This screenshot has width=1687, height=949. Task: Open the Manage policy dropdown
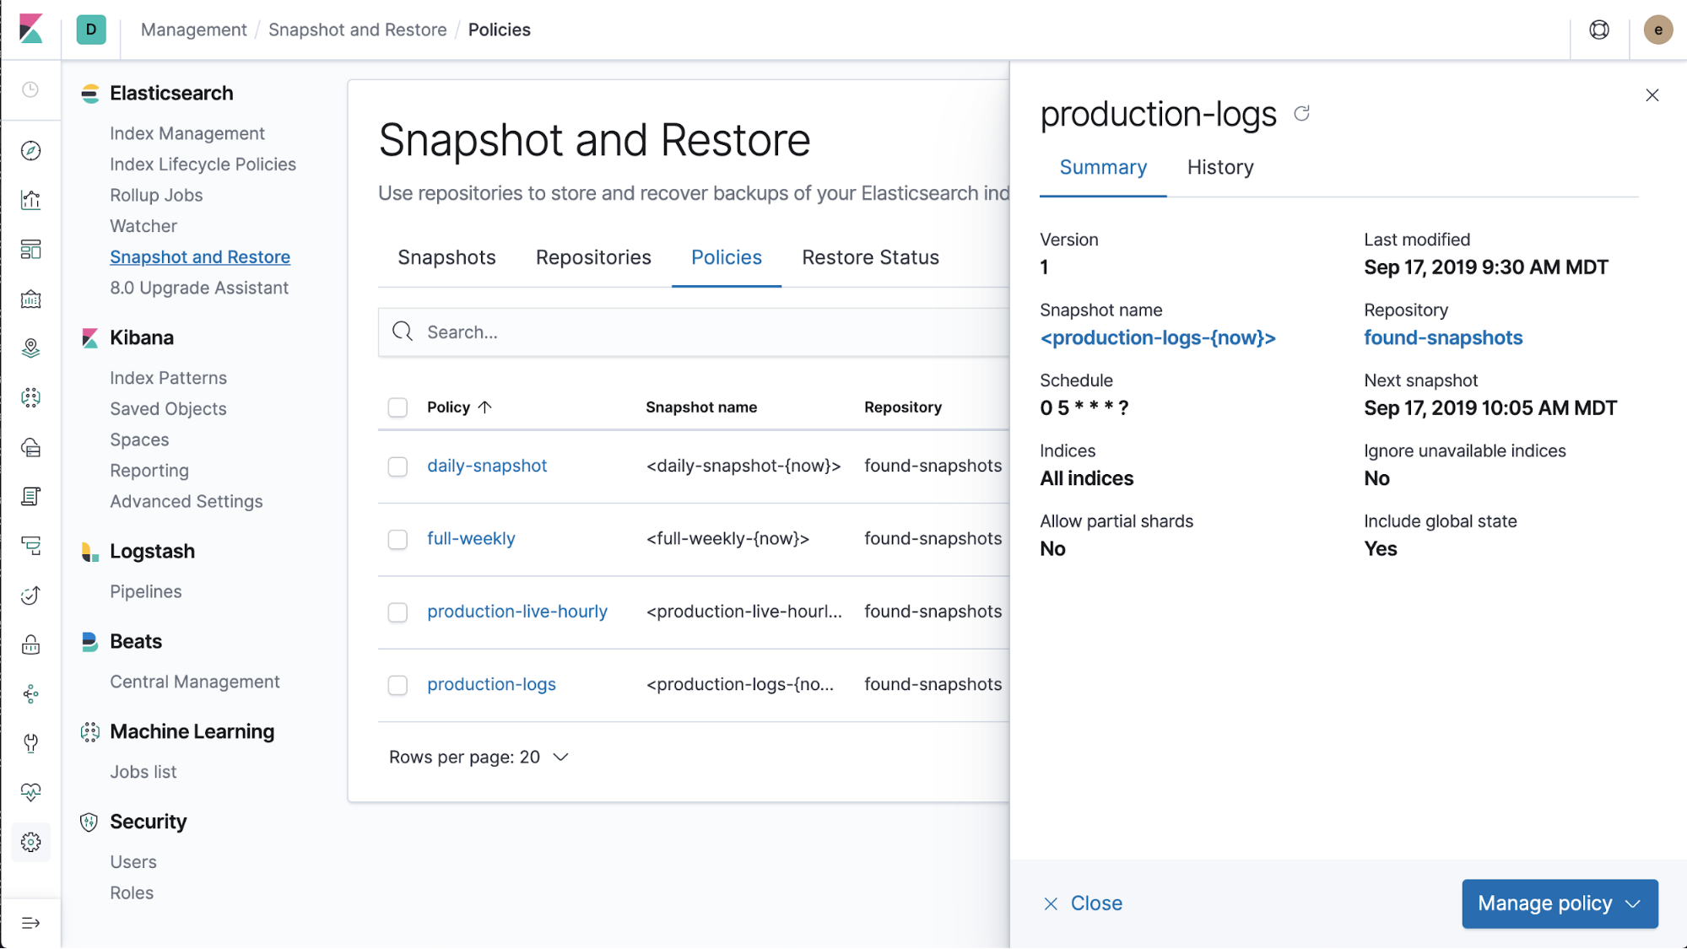pos(1559,903)
